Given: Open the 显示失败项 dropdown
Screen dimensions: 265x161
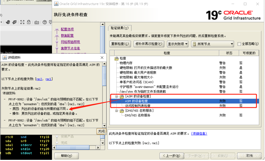Looking at the screenshot, I should pos(178,44).
